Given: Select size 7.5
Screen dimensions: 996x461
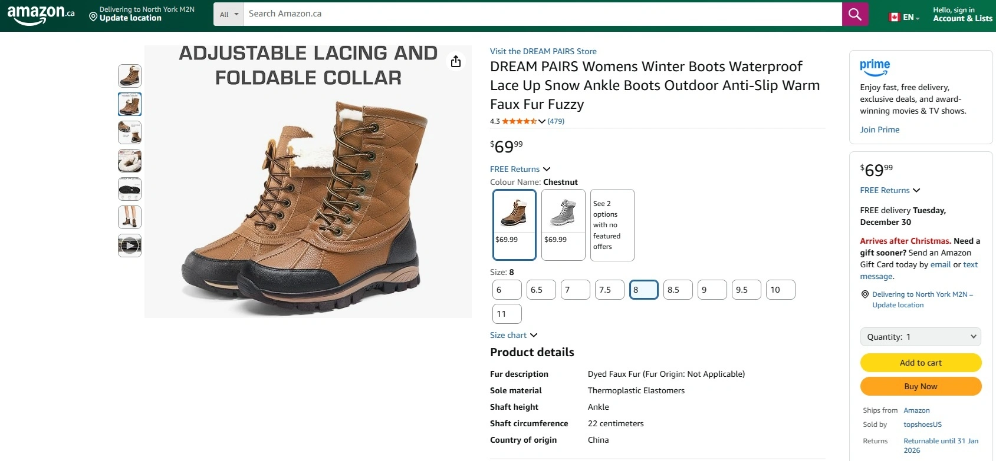Looking at the screenshot, I should [x=609, y=290].
